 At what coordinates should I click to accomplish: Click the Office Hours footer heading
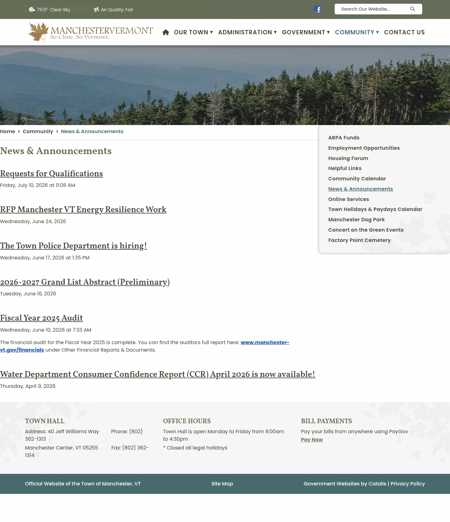pos(187,421)
